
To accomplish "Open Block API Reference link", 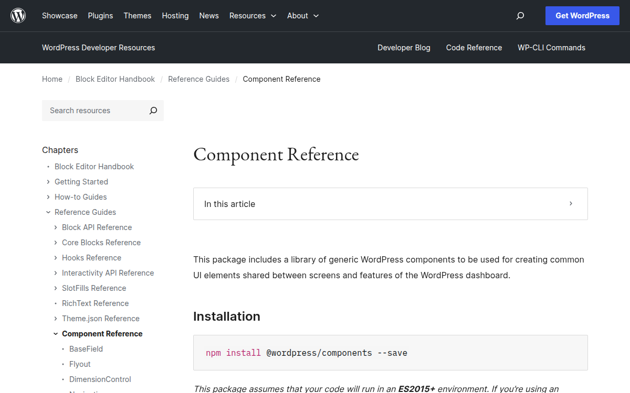I will click(97, 227).
